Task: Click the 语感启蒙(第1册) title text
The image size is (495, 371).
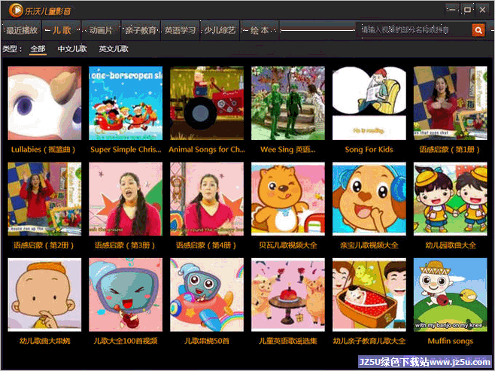Action: [x=450, y=150]
